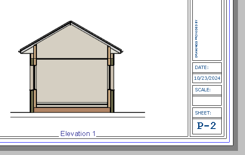Select the SHEET: label in title block
This screenshot has width=245, height=155.
[203, 113]
